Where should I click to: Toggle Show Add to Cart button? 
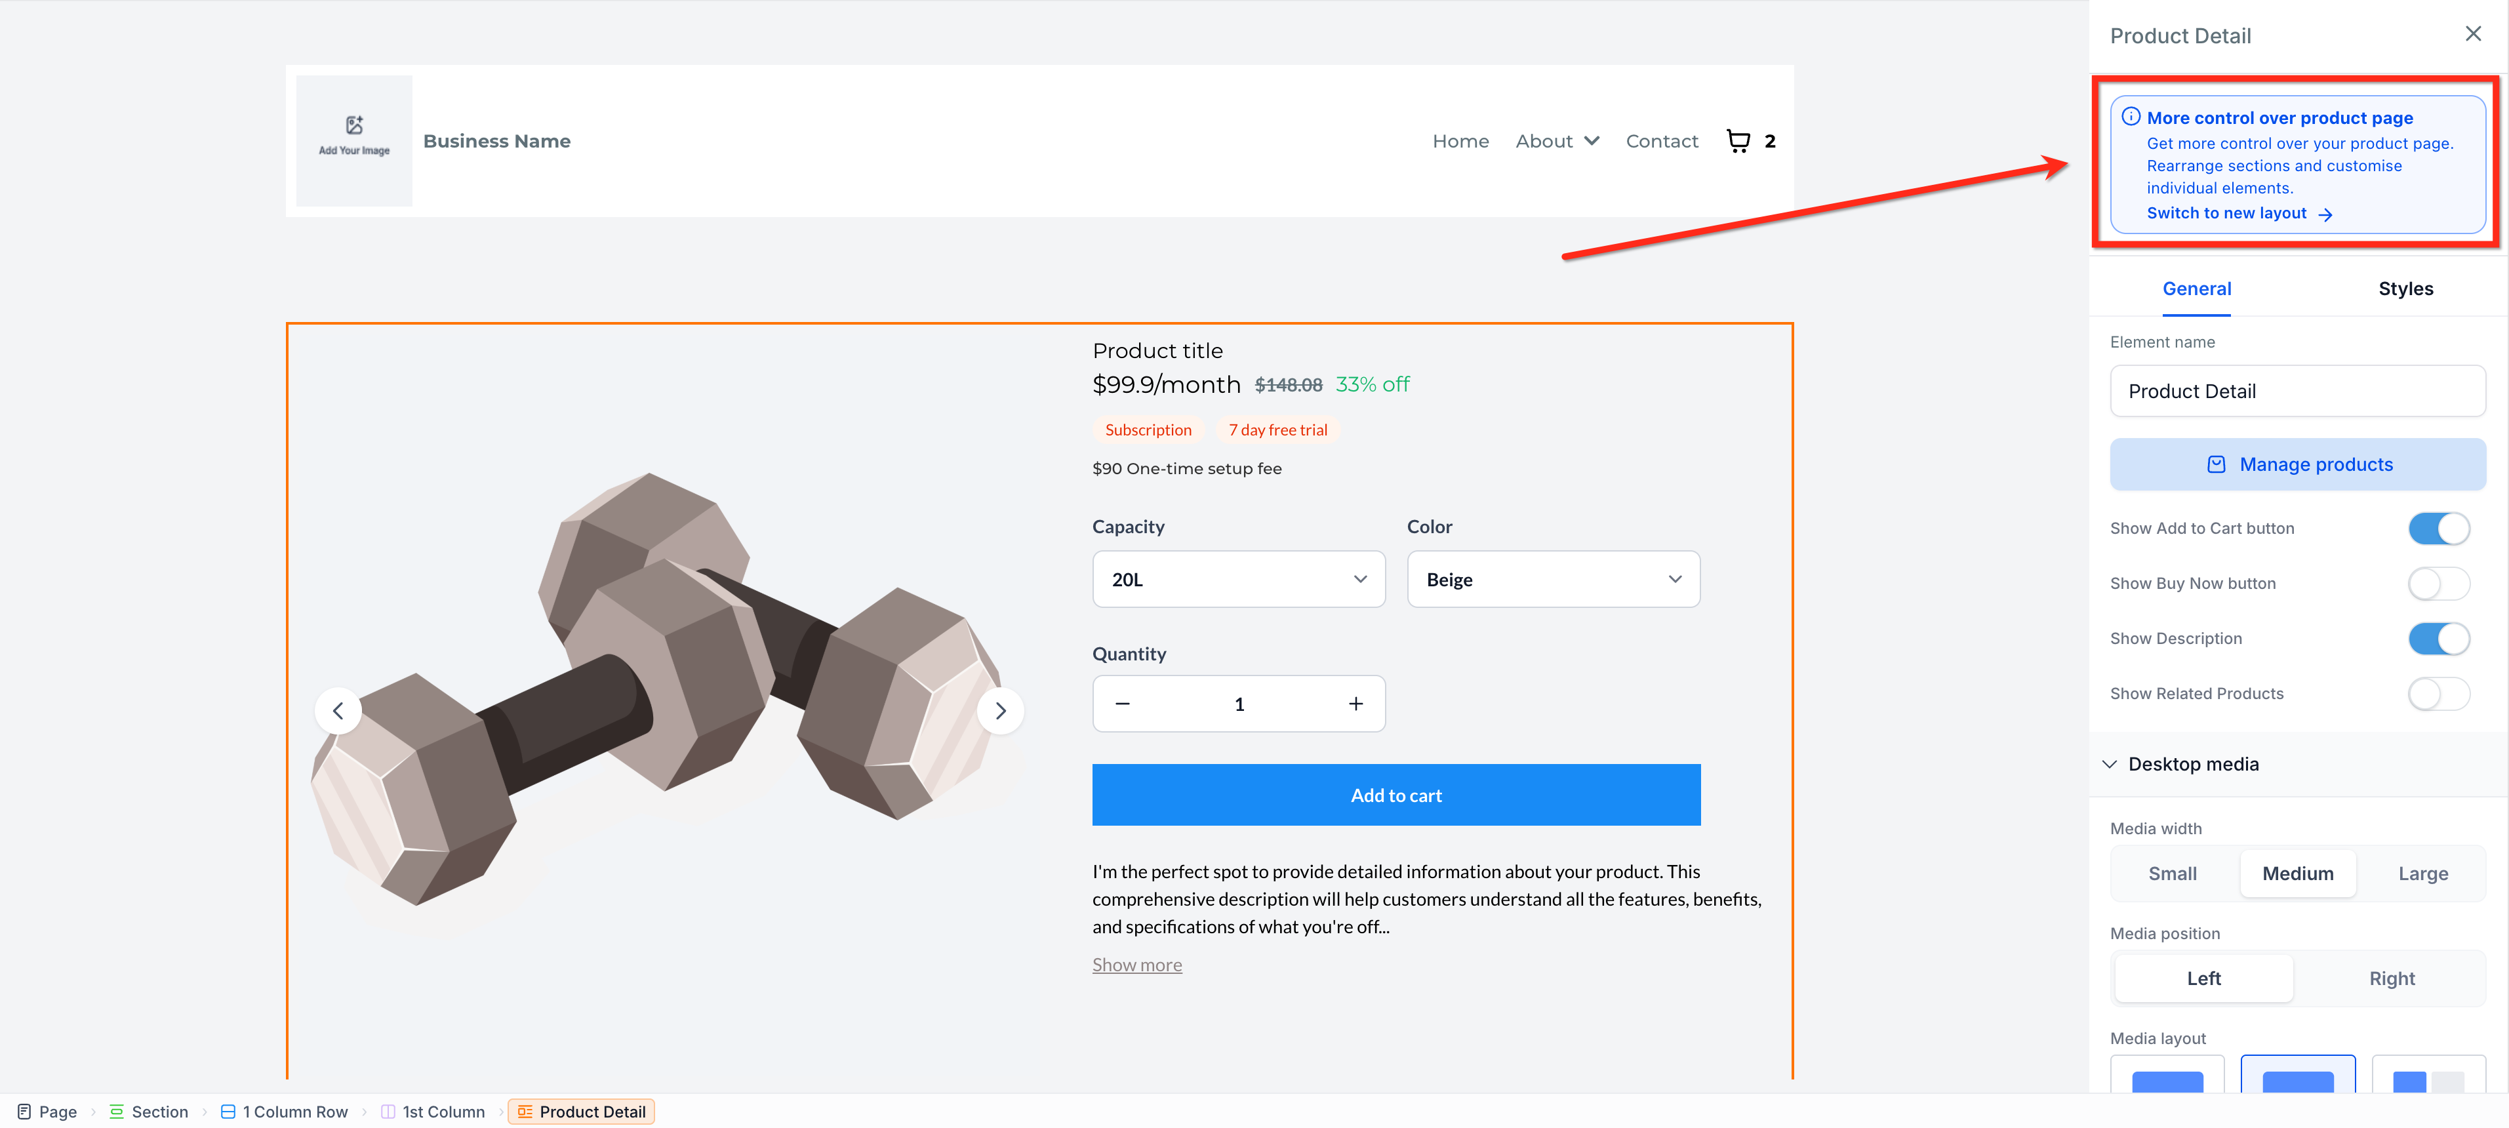(x=2439, y=529)
